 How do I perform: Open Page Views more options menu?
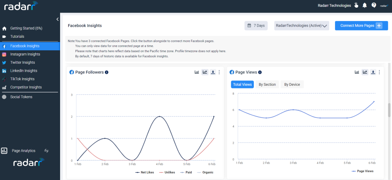379,72
